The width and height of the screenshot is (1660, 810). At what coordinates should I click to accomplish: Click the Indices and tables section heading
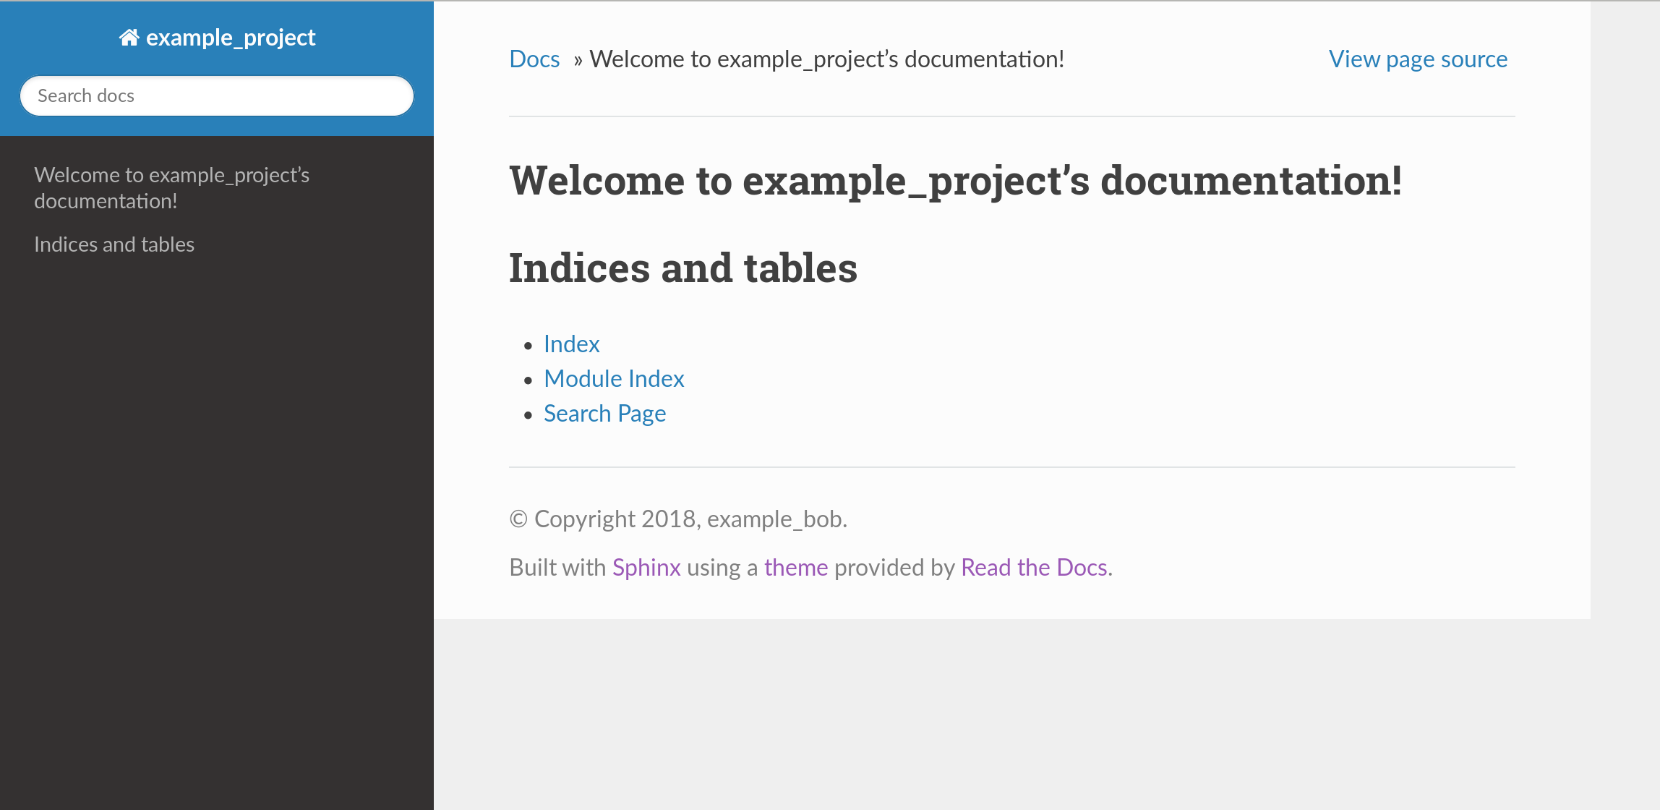coord(683,268)
